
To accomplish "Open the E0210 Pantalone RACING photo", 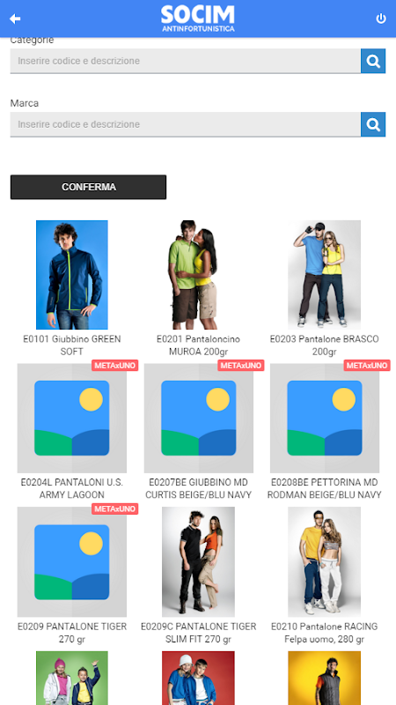I will [x=324, y=562].
